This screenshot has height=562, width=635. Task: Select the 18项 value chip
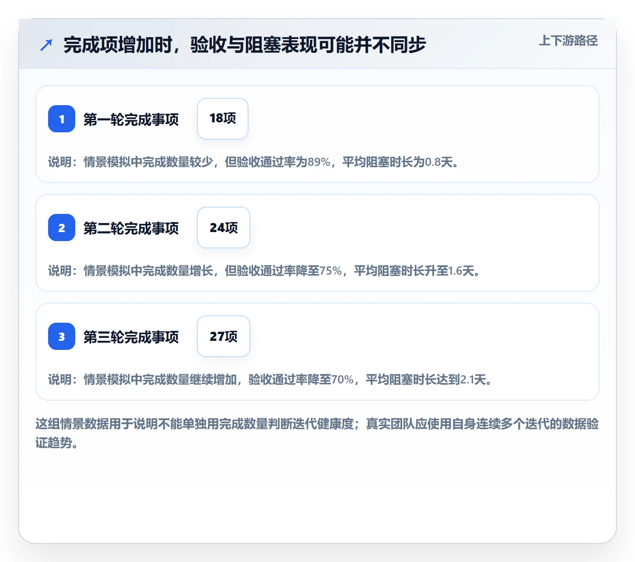(223, 119)
